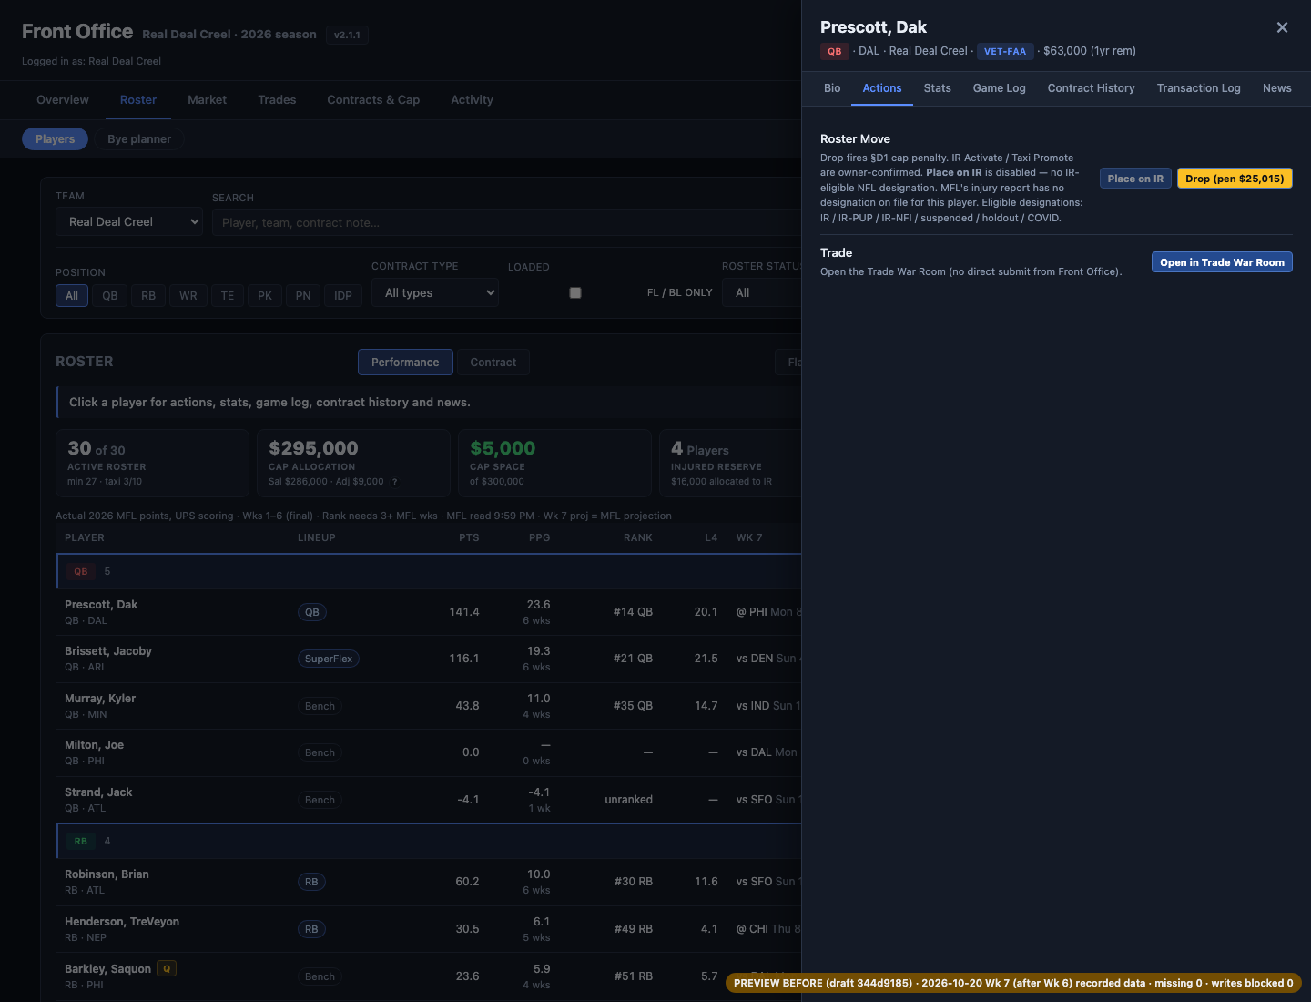
Task: Open the Transaction Log tab
Action: [1199, 88]
